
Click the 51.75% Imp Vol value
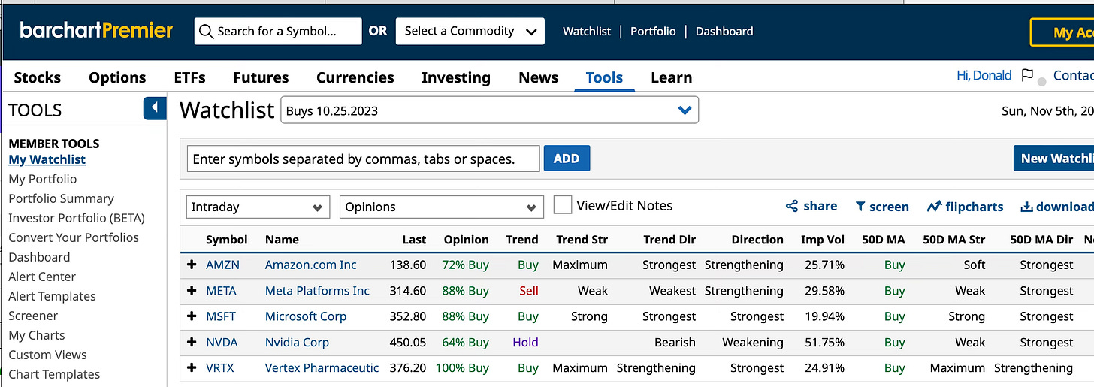coord(824,342)
